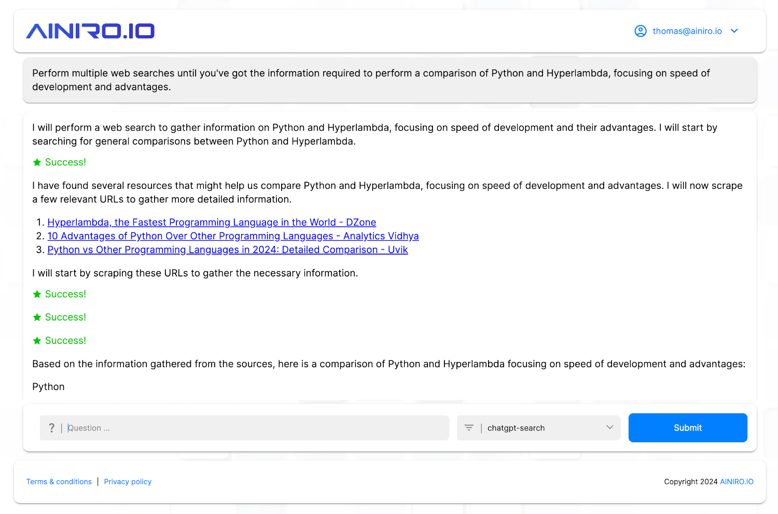The width and height of the screenshot is (778, 514).
Task: Click the user prompt message box
Action: 390,80
